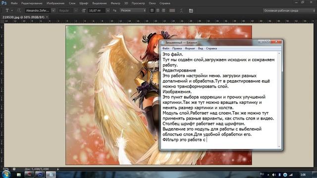This screenshot has width=317, height=178.
Task: Minimize the Notepad window
Action: point(261,42)
